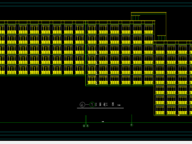Image resolution: width=192 pixels, height=144 pixels.
Task: Select the top-left window of the right wing
Action: (x=160, y=50)
